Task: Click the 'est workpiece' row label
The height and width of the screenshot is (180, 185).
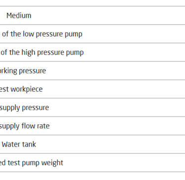Action: coord(21,90)
